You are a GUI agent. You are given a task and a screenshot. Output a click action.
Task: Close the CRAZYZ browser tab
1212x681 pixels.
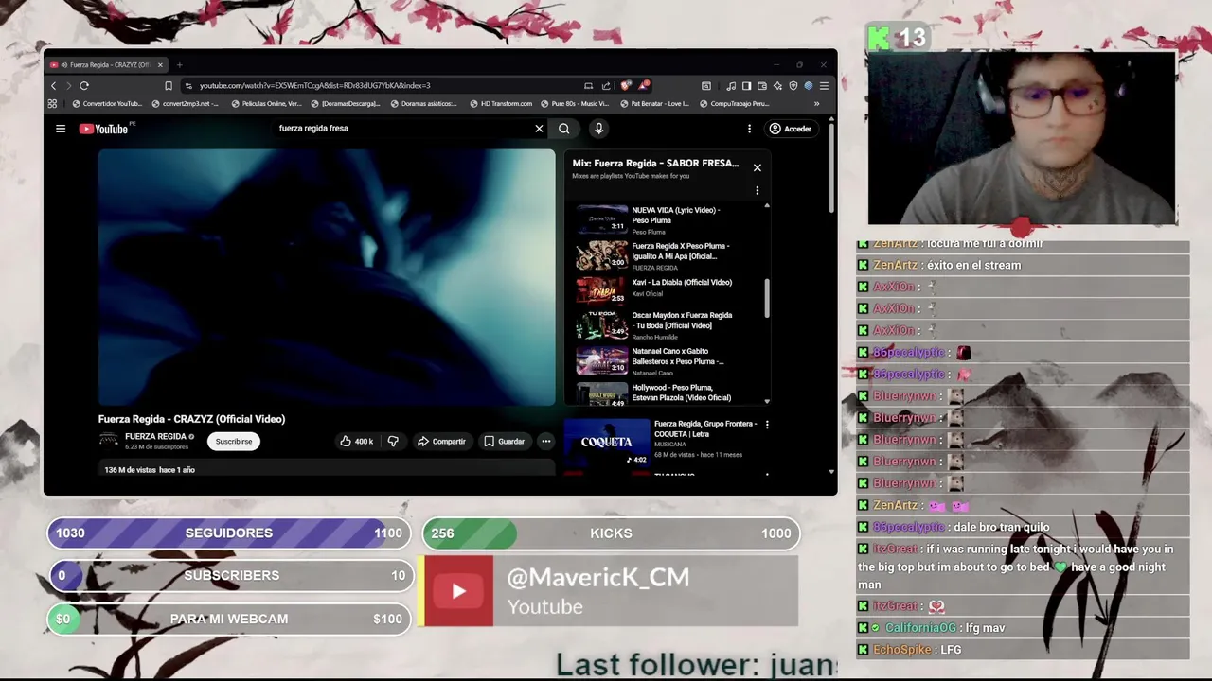pyautogui.click(x=160, y=65)
